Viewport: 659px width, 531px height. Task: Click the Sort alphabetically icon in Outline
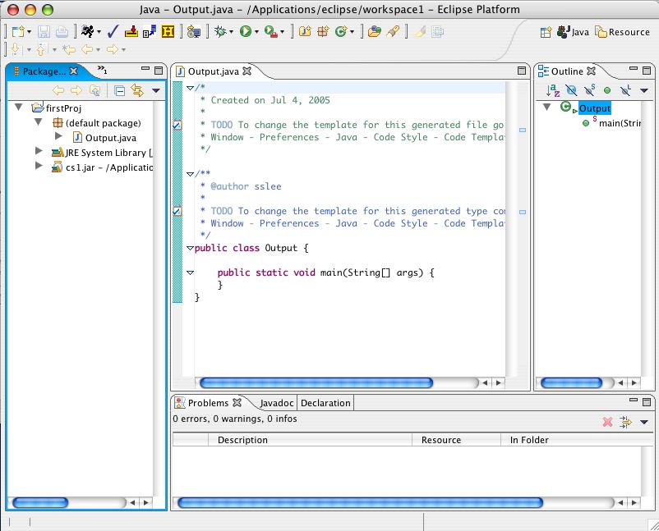[x=554, y=90]
